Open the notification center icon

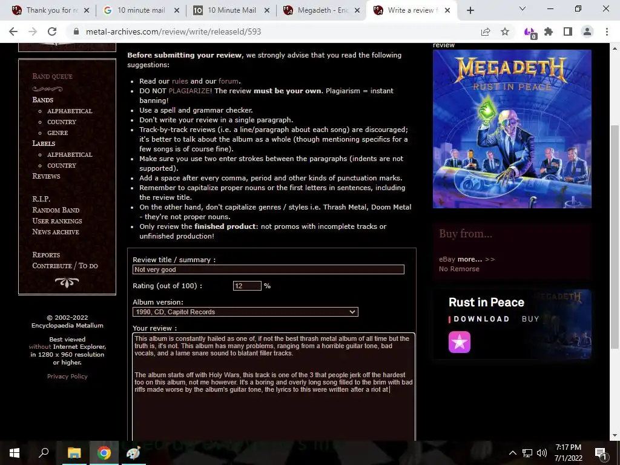point(601,453)
